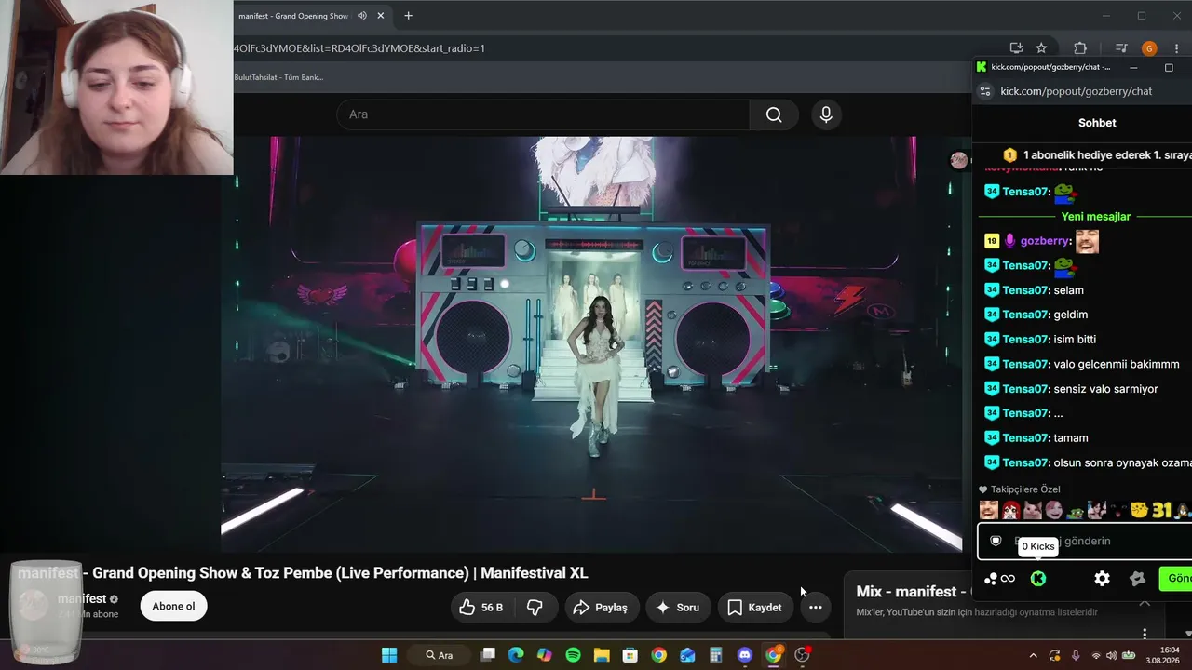Expand hidden system tray icons

[1033, 655]
